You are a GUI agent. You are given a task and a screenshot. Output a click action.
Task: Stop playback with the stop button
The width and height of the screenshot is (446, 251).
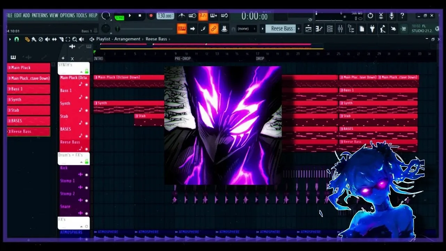(140, 16)
